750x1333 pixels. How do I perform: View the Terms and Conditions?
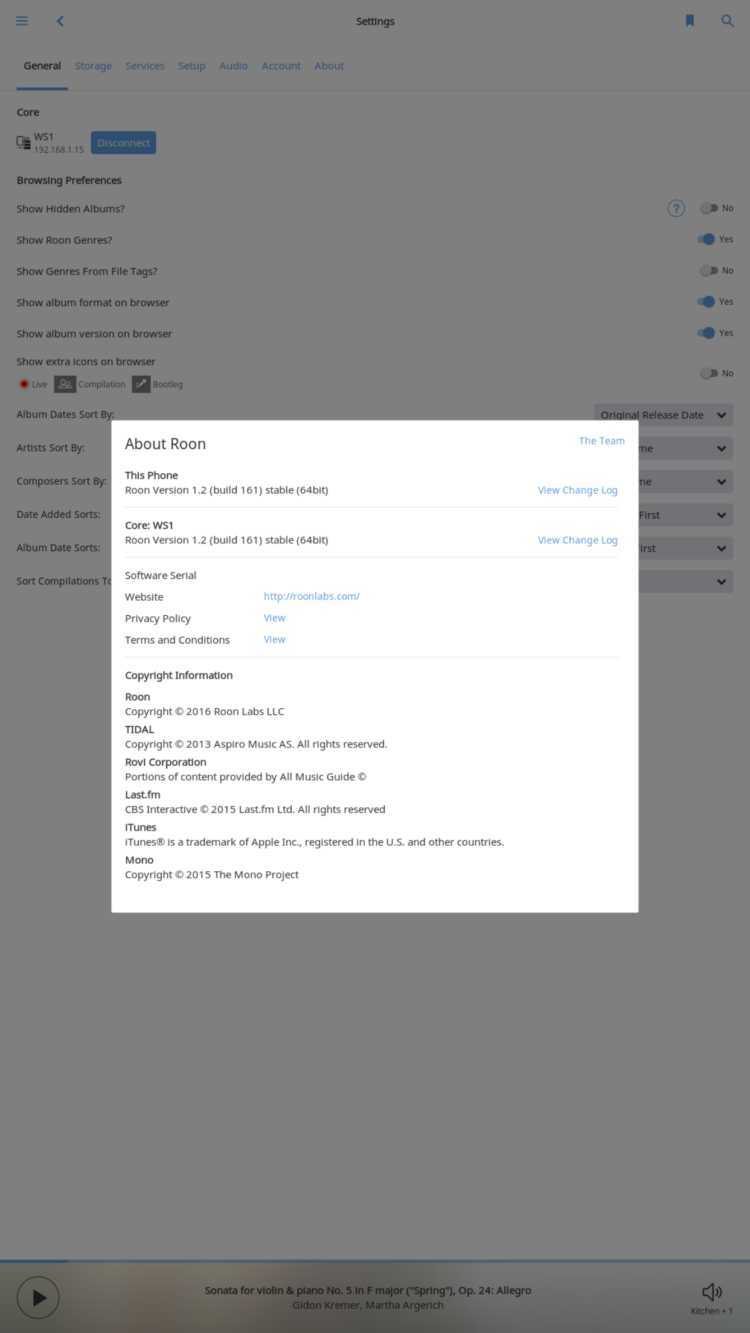(274, 639)
